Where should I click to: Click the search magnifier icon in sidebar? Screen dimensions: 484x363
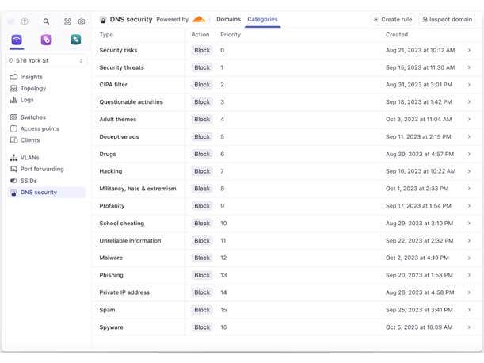tap(46, 21)
